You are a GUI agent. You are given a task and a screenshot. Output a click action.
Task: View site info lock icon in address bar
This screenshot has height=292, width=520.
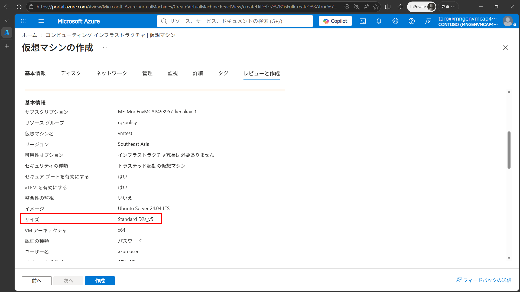[x=31, y=7]
